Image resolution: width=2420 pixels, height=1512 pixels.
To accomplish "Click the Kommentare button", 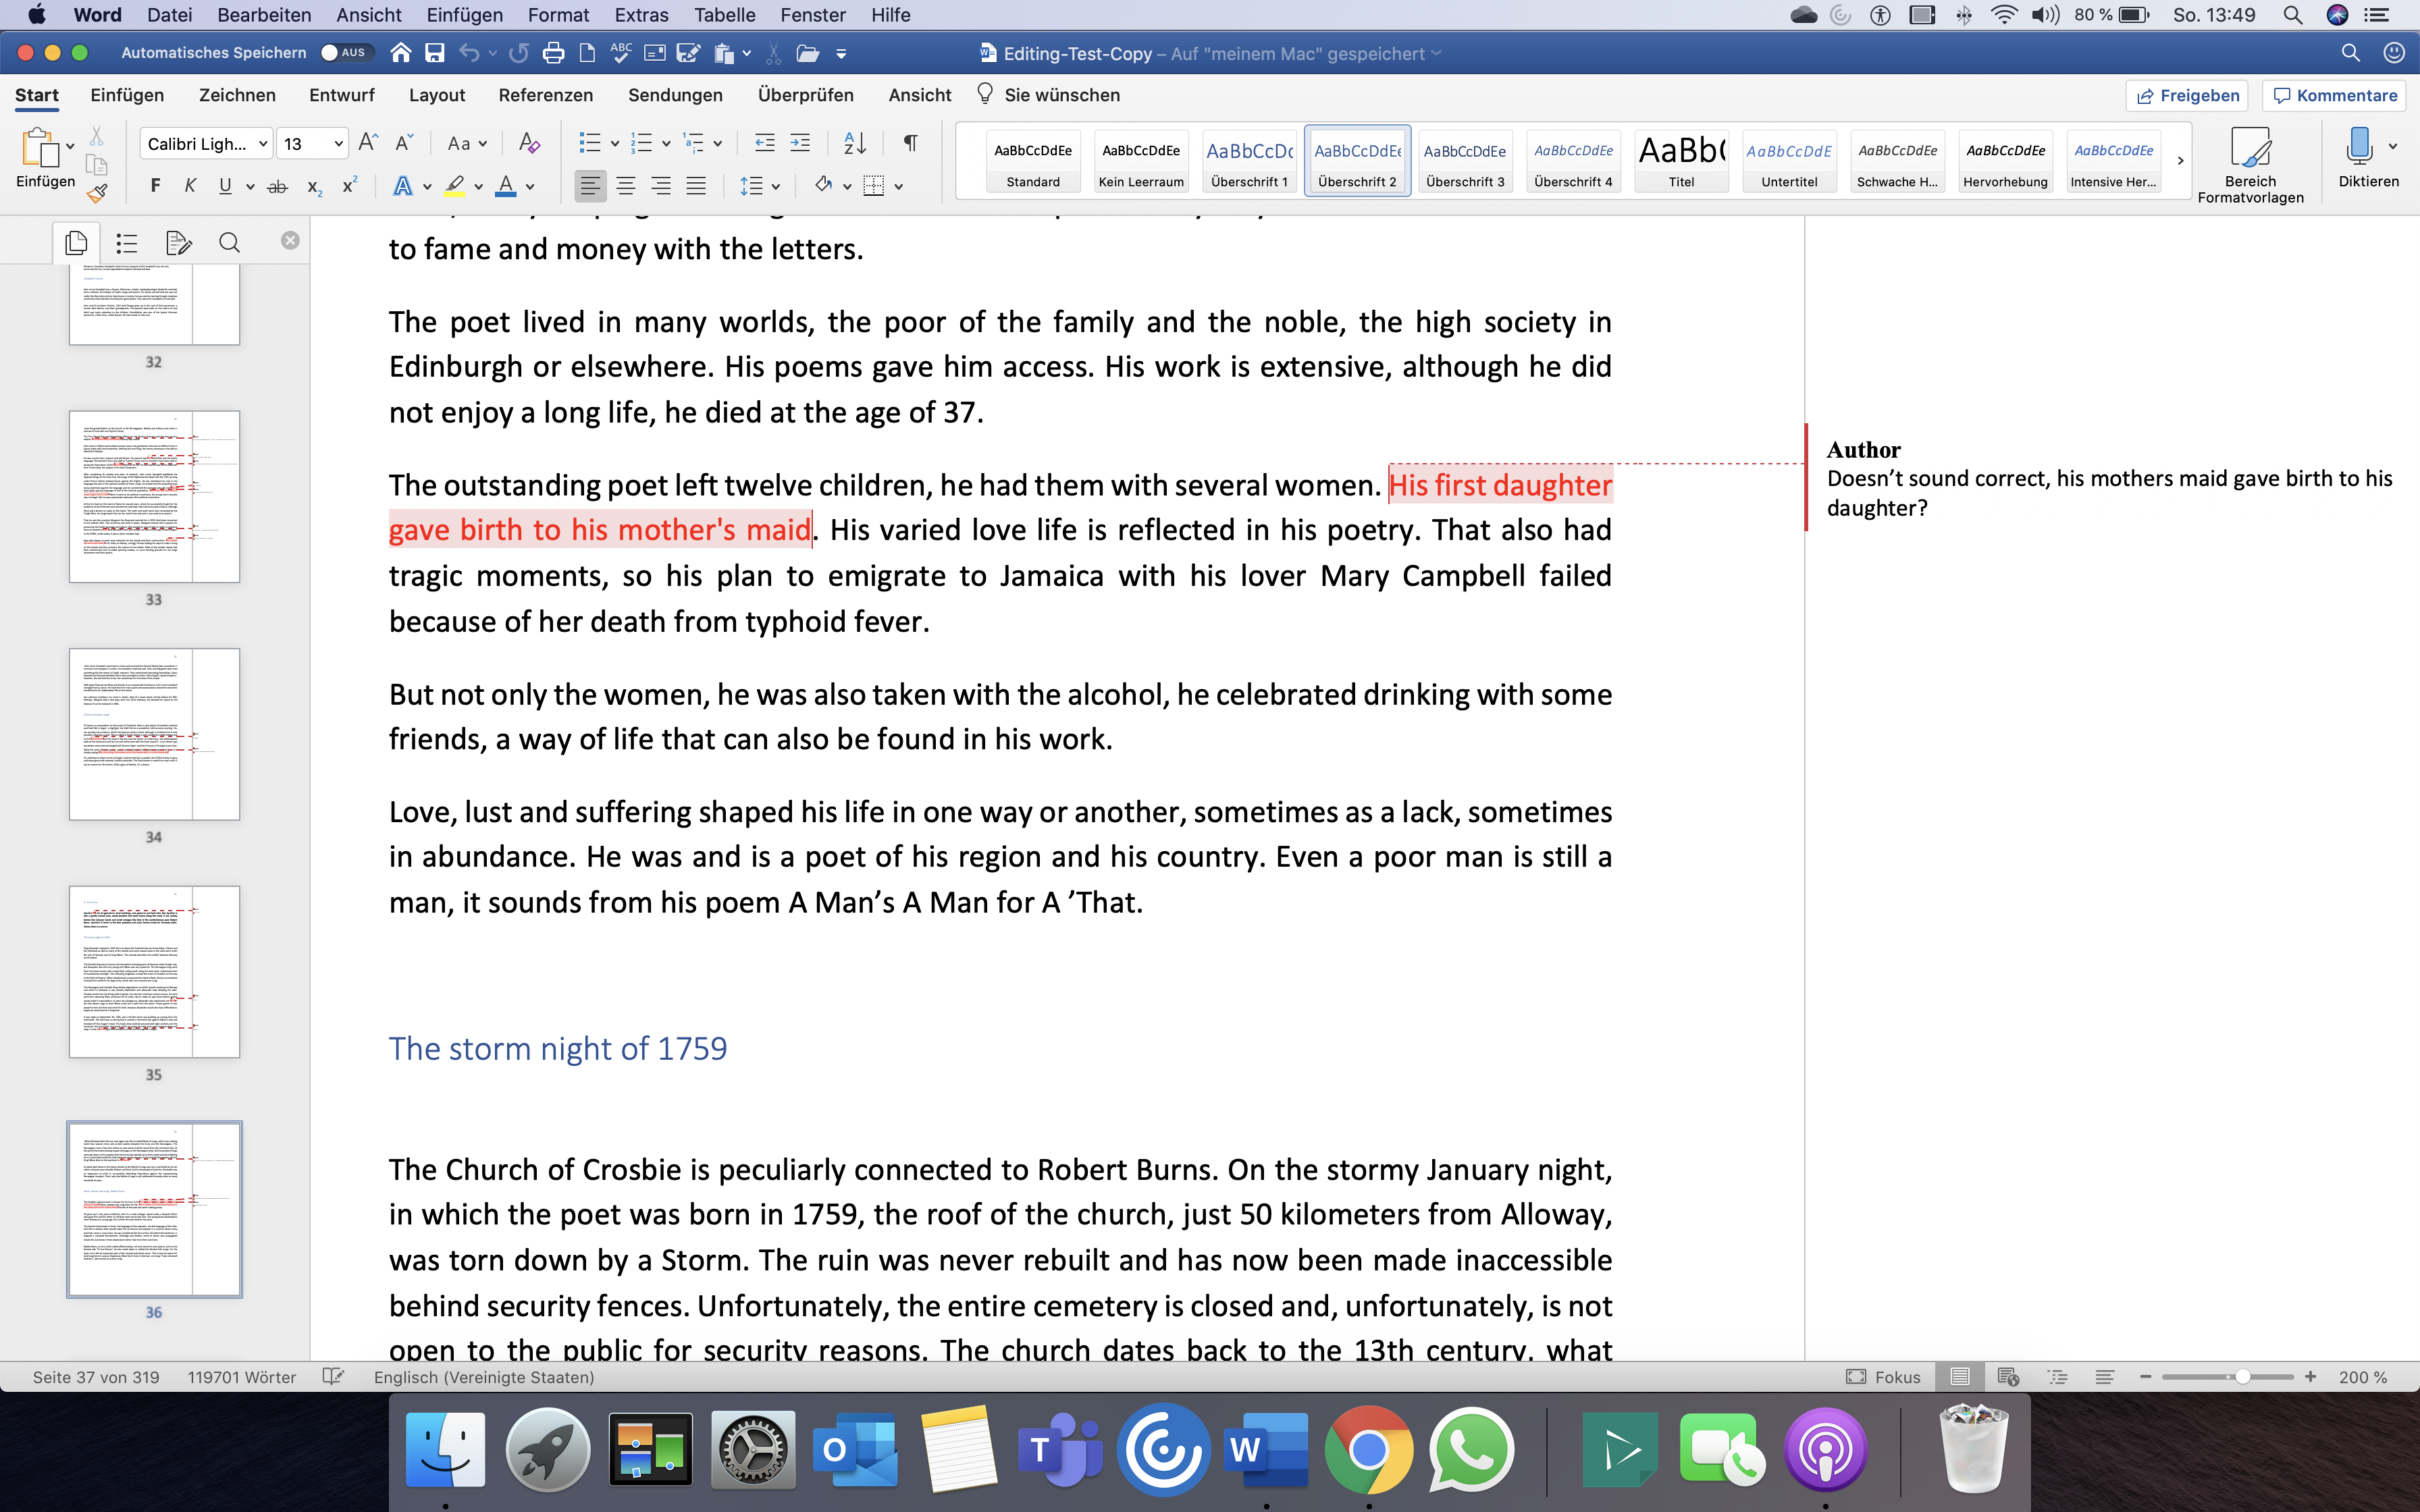I will click(x=2334, y=95).
